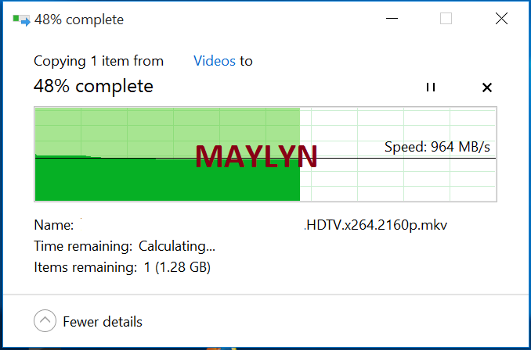531x350 pixels.
Task: Click the large "48% complete" dialog heading
Action: (x=93, y=87)
